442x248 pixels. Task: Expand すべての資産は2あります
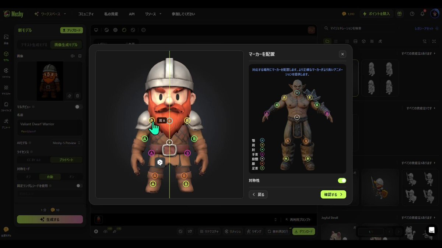coord(418,54)
